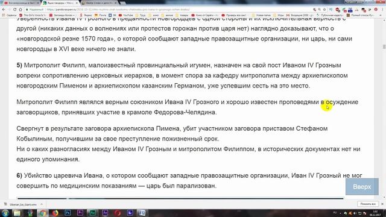This screenshot has width=386, height=217.
Task: Go to the browser Home page
Action: [21, 10]
